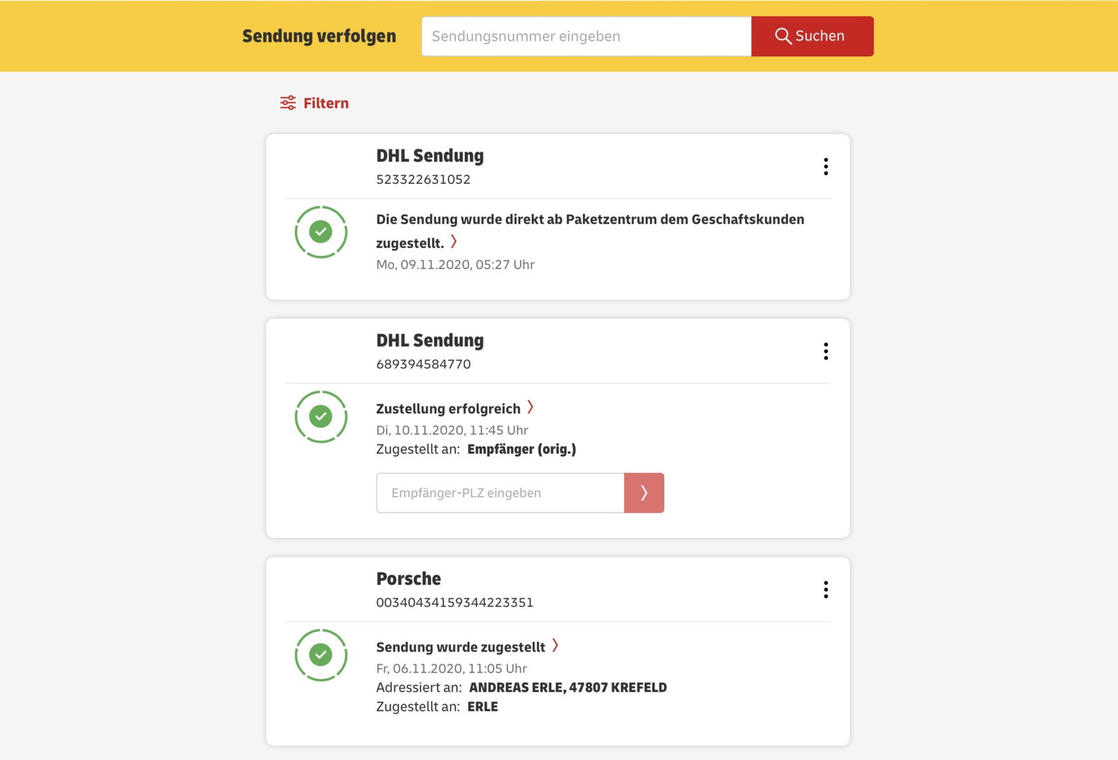Open the three-dot menu for shipment 689394584770
This screenshot has height=760, width=1118.
click(x=826, y=351)
